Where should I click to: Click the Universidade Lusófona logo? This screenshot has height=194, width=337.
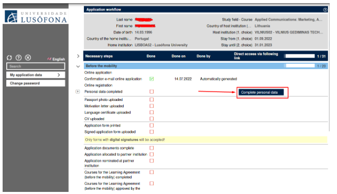[36, 17]
